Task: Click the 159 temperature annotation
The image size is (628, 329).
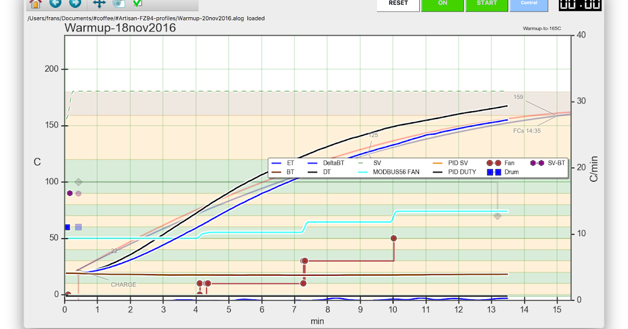Action: 518,97
